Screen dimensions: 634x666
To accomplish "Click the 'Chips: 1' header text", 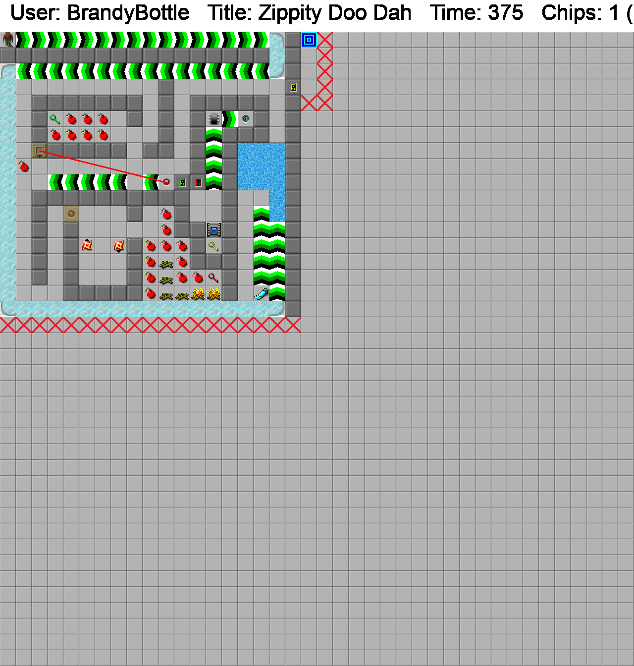I will [580, 13].
